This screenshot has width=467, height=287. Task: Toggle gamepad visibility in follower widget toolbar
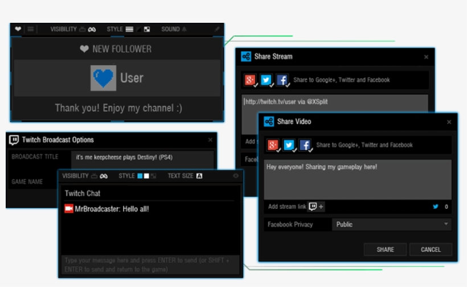click(x=92, y=29)
